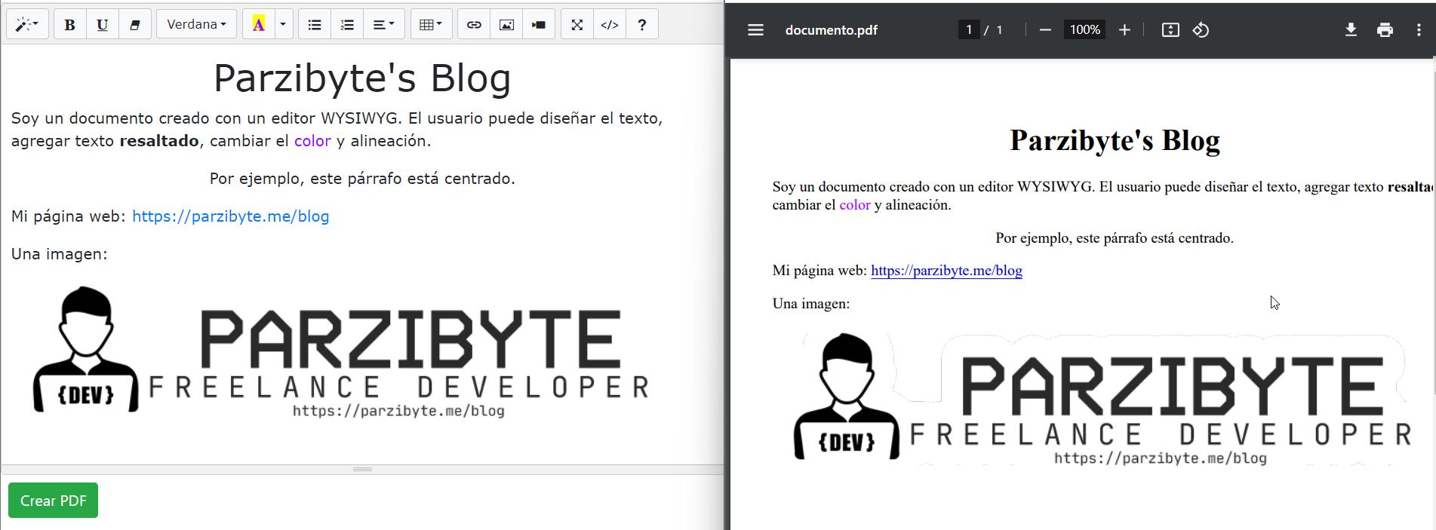
Task: Click the 100% zoom level field
Action: coord(1084,30)
